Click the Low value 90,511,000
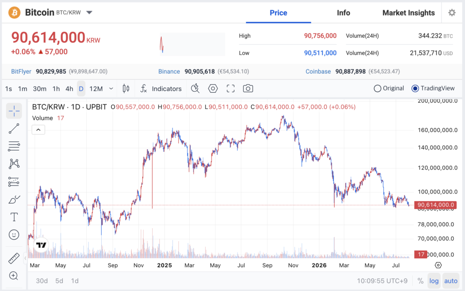 [320, 53]
